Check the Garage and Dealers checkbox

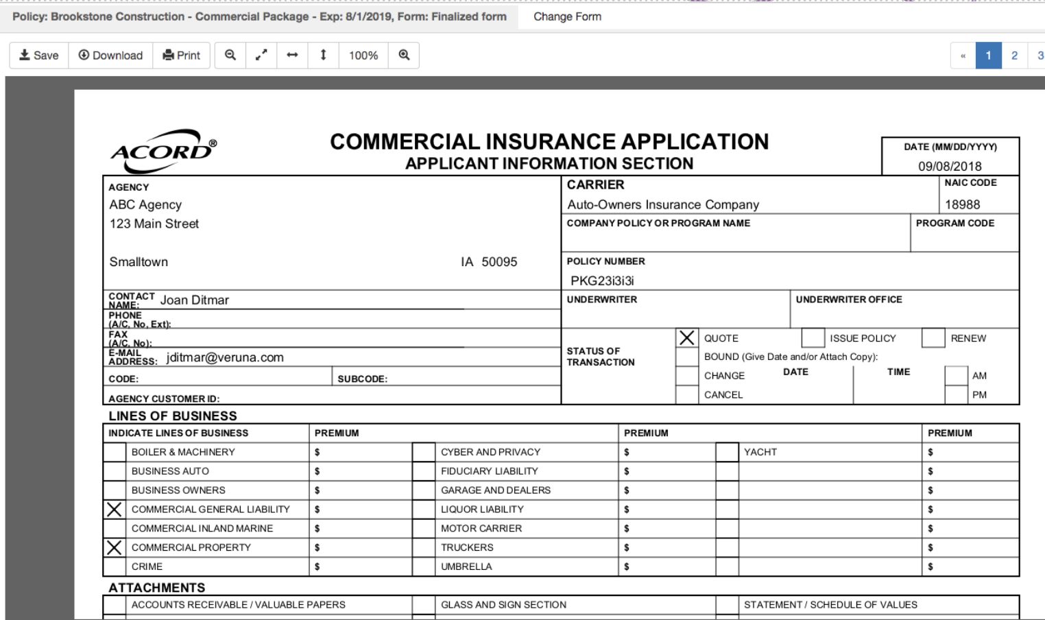424,490
